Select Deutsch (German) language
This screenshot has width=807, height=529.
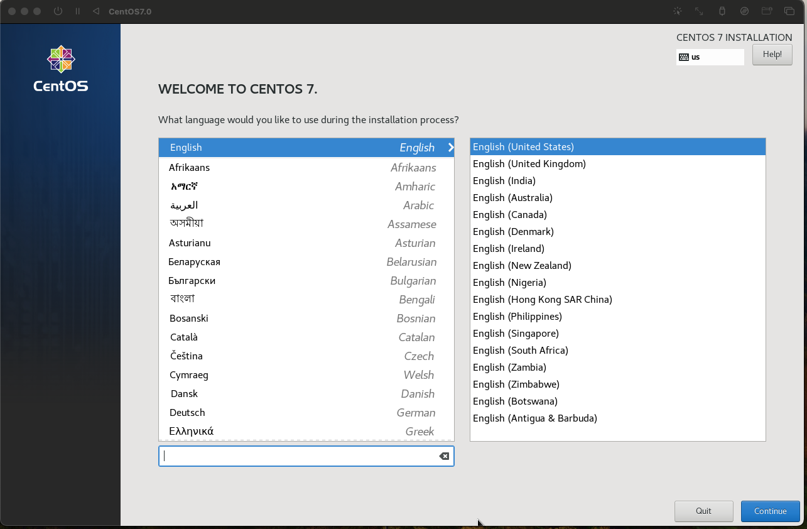click(306, 413)
